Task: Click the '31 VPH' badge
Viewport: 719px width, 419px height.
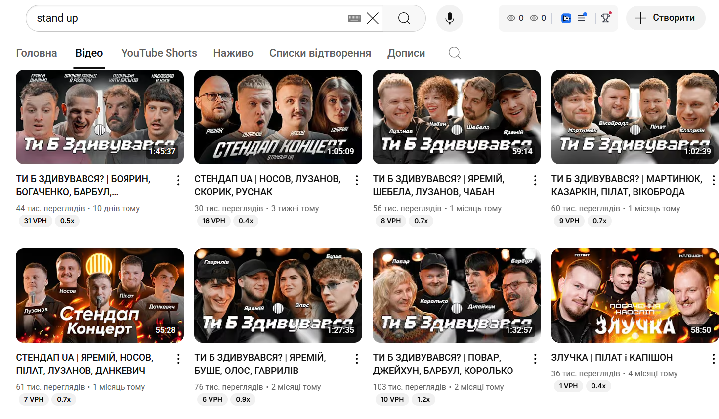Action: point(36,221)
